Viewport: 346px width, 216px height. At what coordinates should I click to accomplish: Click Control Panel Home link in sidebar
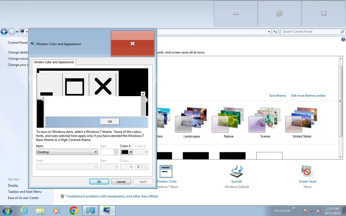click(18, 43)
